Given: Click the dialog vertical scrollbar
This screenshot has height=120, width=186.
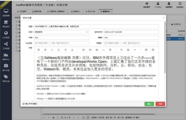Looking at the screenshot, I should [165, 47].
